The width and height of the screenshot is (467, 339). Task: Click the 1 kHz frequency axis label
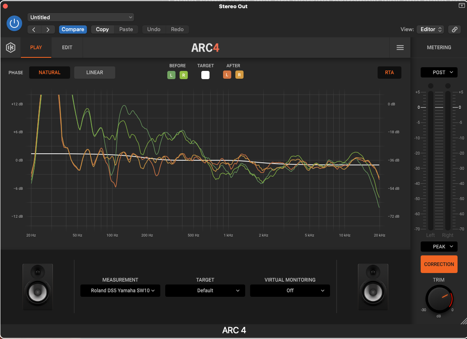tap(228, 235)
